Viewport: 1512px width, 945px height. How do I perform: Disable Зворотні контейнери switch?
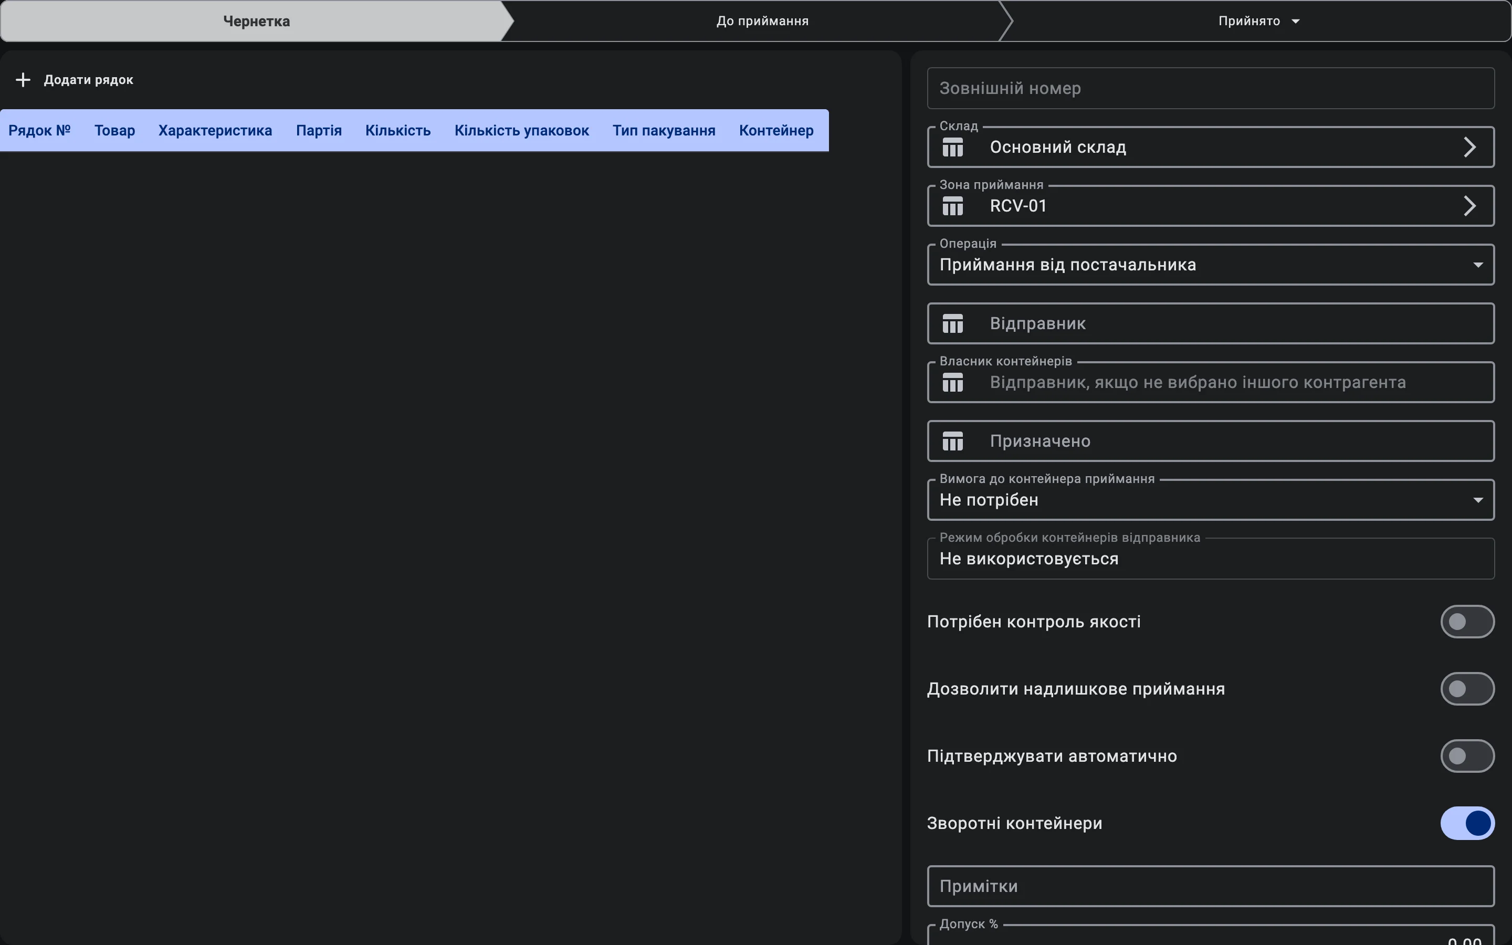tap(1467, 823)
